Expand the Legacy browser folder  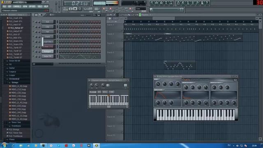click(x=12, y=72)
